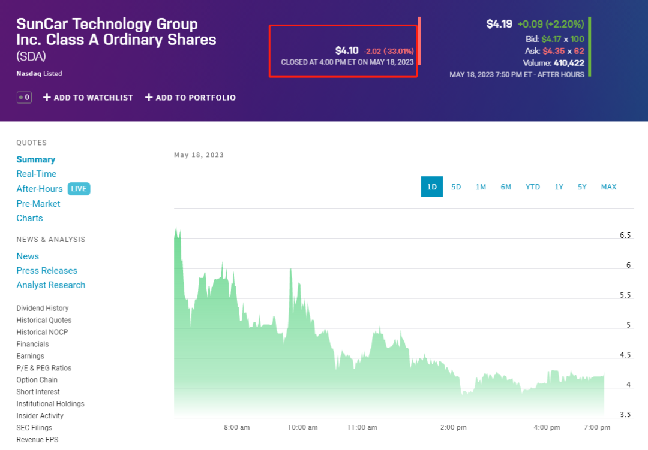Open SEC Filings page
The height and width of the screenshot is (450, 648).
[34, 428]
